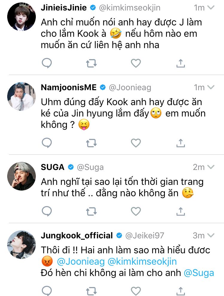Expand Jungkook_official tweet options chevron
This screenshot has height=296, width=224.
(x=211, y=235)
